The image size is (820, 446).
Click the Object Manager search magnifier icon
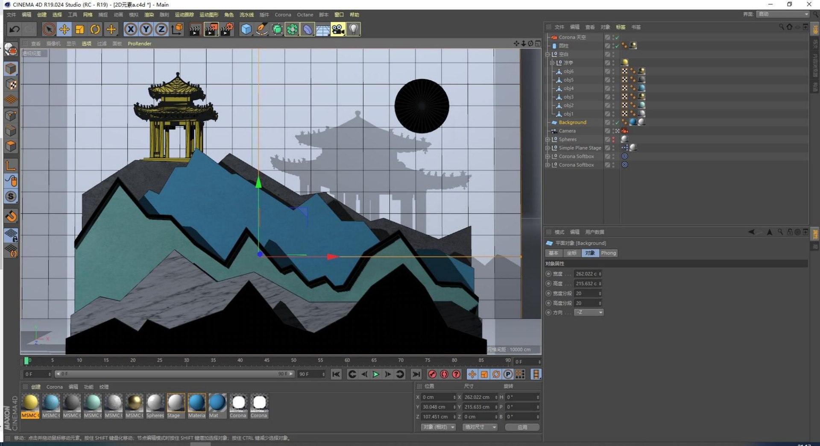(x=782, y=27)
